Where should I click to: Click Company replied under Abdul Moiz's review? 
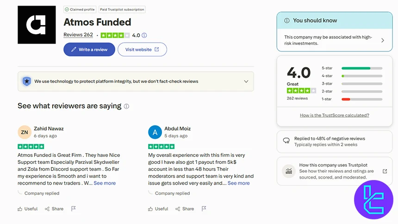tap(172, 193)
